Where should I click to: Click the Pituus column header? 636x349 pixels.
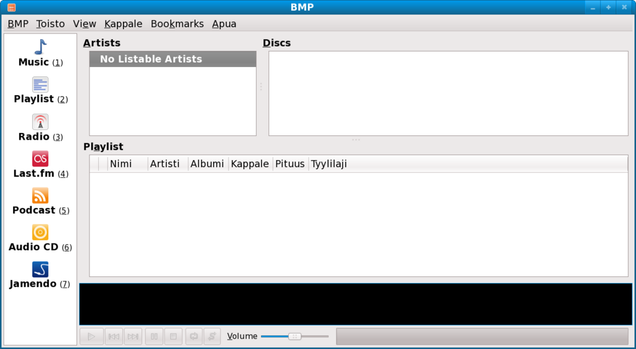[x=290, y=164]
